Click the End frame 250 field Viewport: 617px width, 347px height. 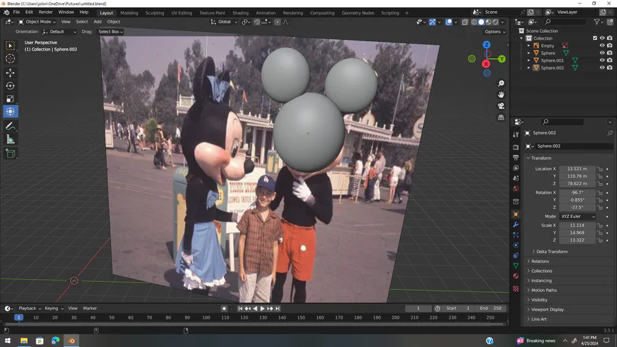[491, 309]
